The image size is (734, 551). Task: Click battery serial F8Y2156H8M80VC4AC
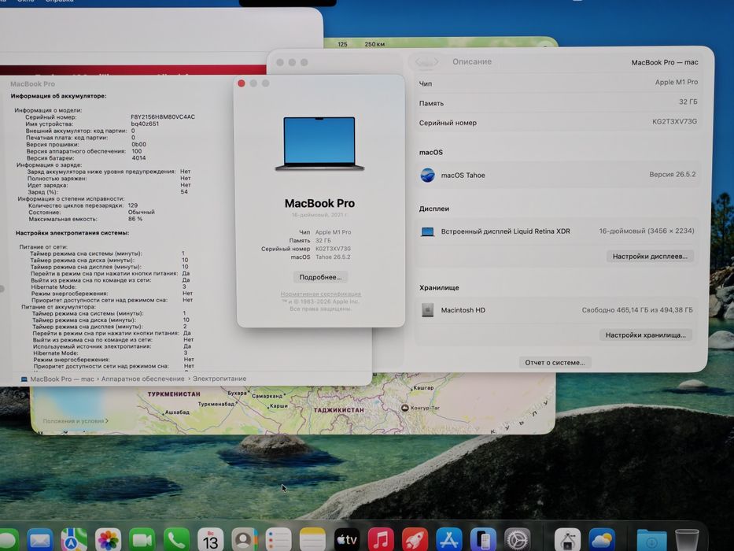(163, 117)
